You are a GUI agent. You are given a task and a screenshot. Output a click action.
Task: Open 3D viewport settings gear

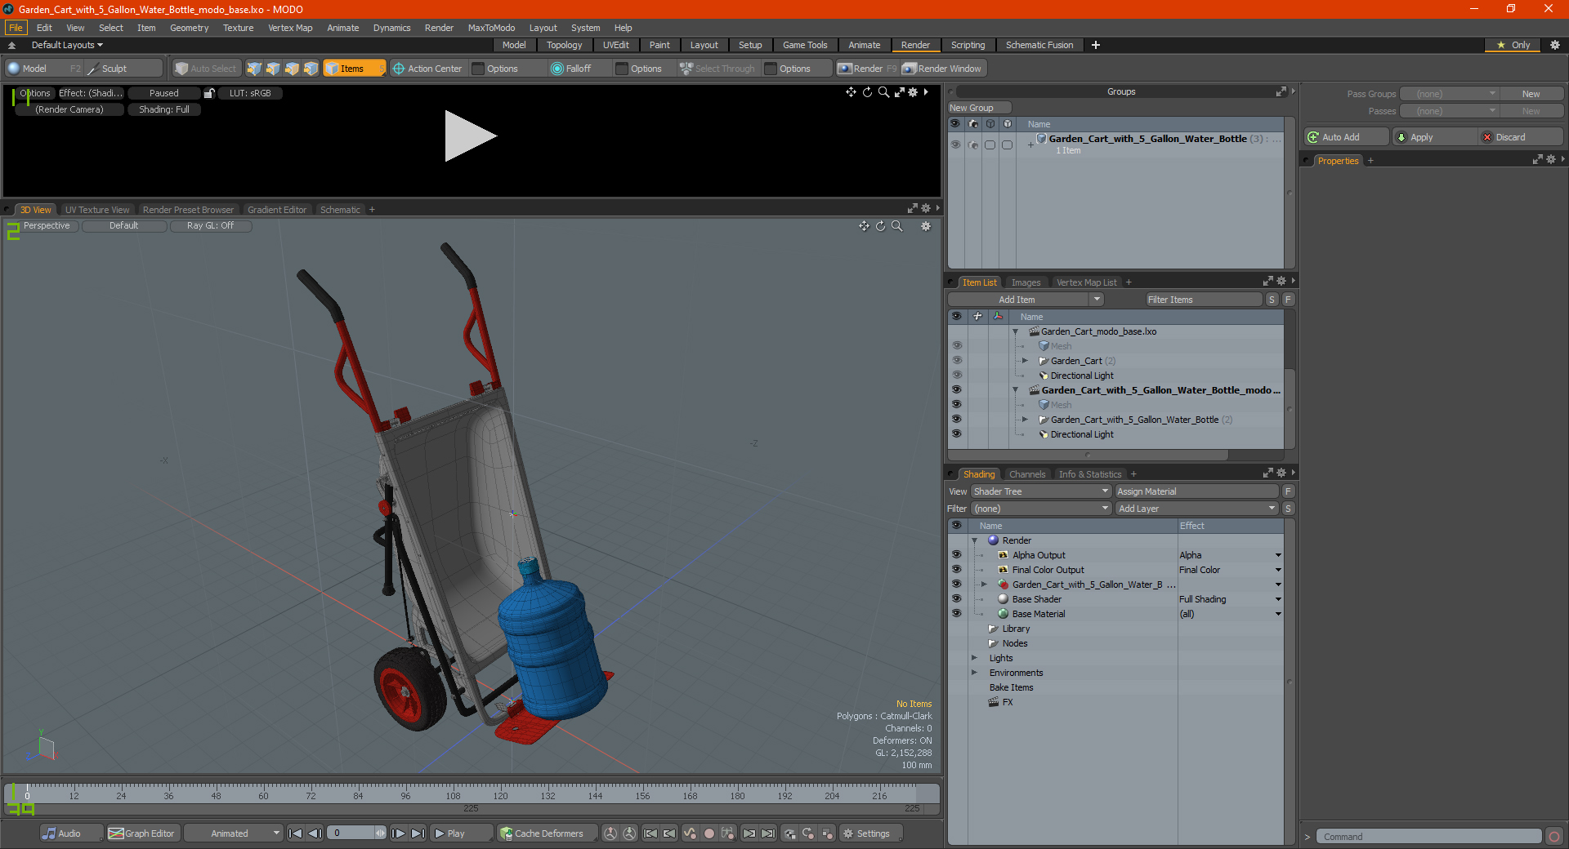[x=926, y=226]
